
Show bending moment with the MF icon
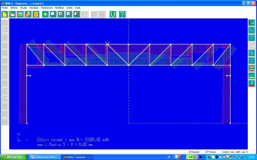[x=251, y=53]
